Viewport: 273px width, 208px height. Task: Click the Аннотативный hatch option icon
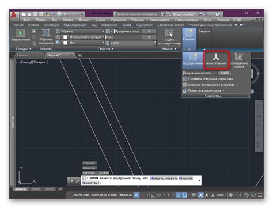coord(216,59)
